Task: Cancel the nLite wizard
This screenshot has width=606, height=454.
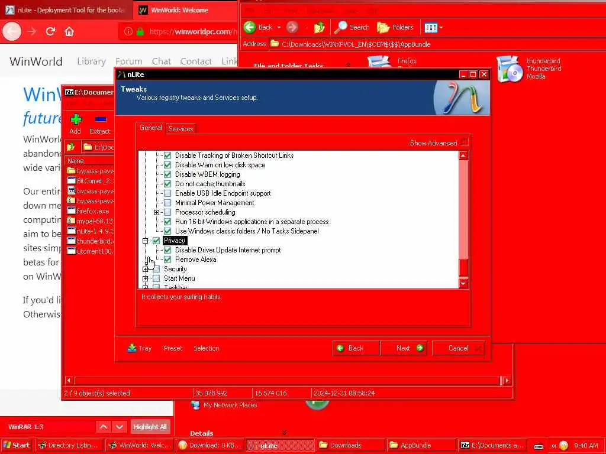Action: (x=459, y=348)
